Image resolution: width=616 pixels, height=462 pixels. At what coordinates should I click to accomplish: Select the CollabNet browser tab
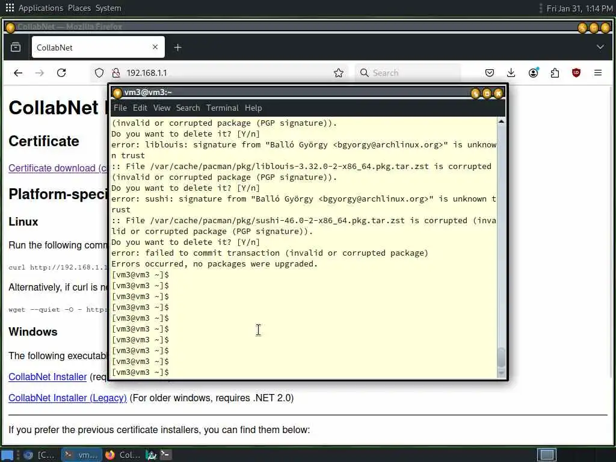98,48
